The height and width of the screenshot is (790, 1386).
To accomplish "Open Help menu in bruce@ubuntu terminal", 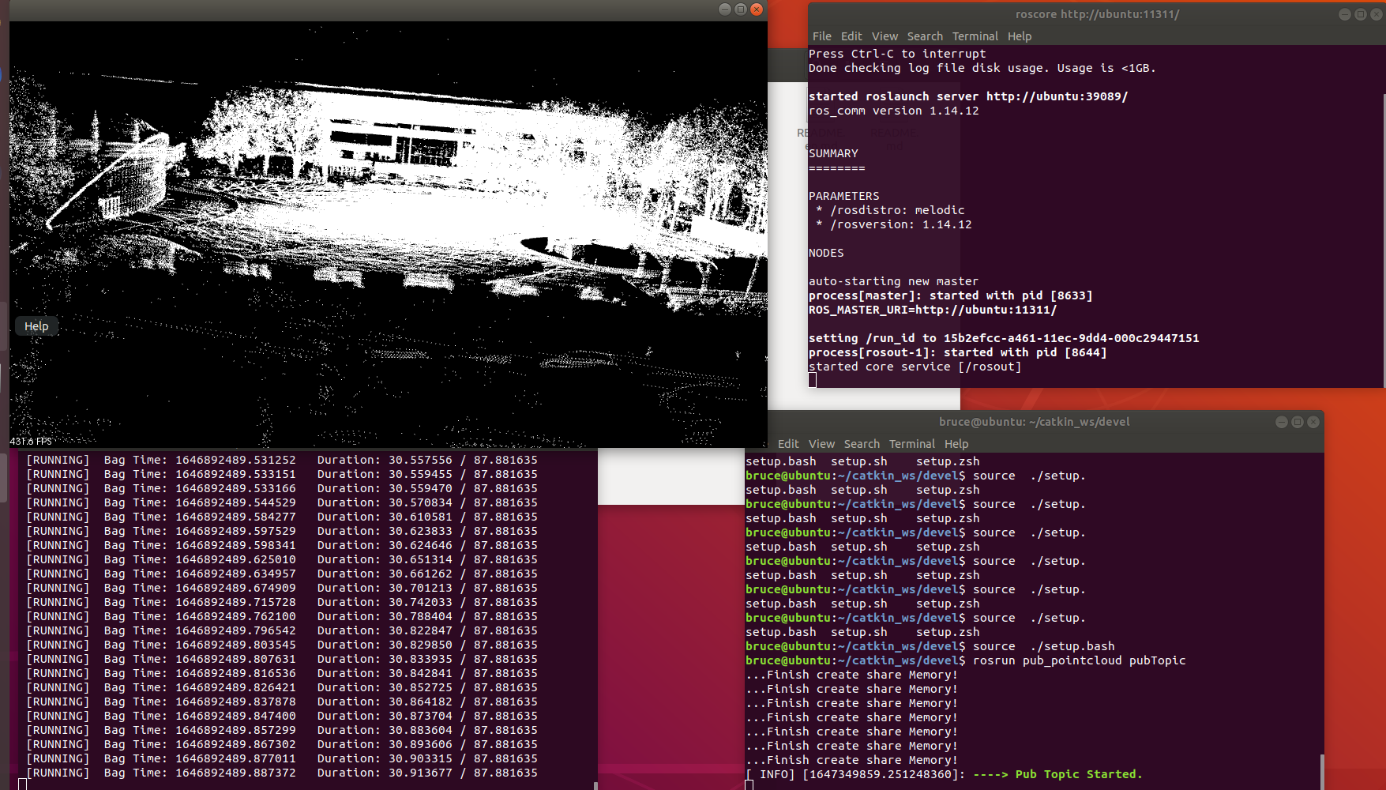I will point(956,444).
